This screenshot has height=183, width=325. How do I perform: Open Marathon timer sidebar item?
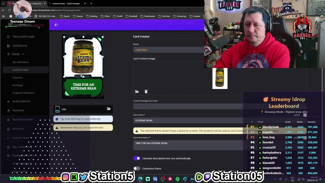click(x=23, y=119)
